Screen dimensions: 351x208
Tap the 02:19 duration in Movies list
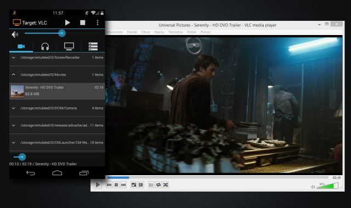coord(99,88)
